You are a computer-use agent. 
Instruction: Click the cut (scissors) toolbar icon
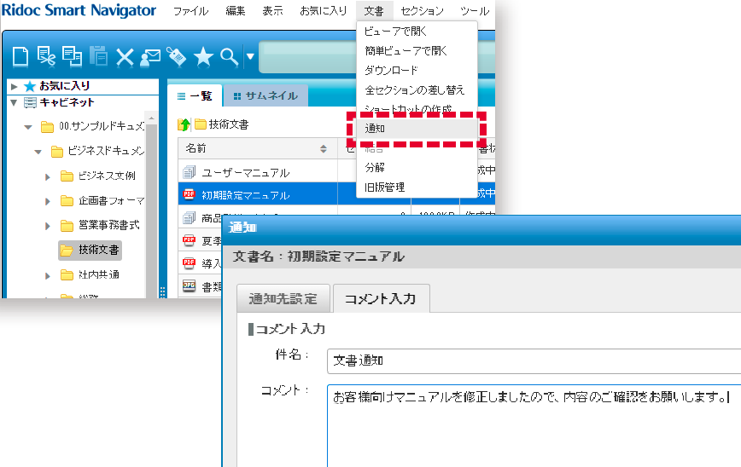click(46, 57)
